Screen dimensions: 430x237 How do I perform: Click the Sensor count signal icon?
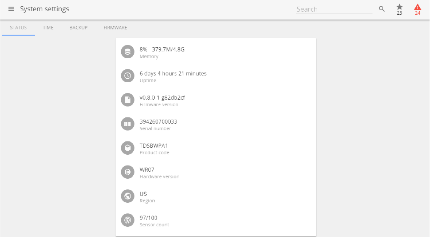coord(128,220)
